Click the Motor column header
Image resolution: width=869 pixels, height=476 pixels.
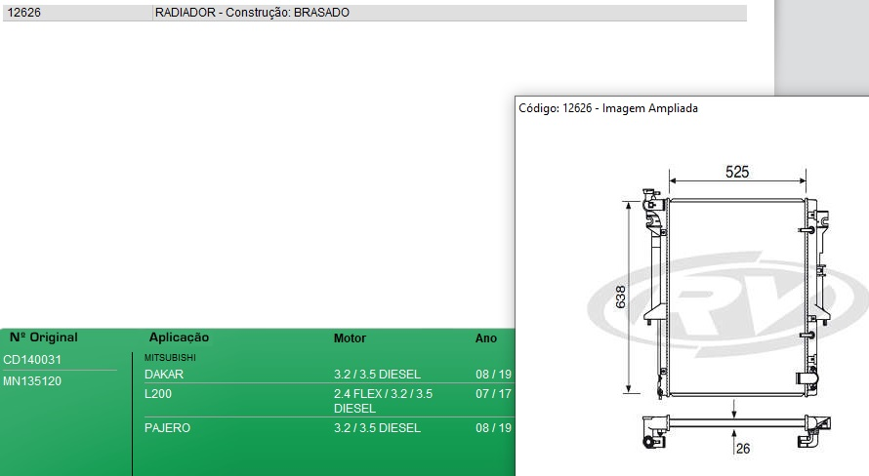tap(350, 338)
